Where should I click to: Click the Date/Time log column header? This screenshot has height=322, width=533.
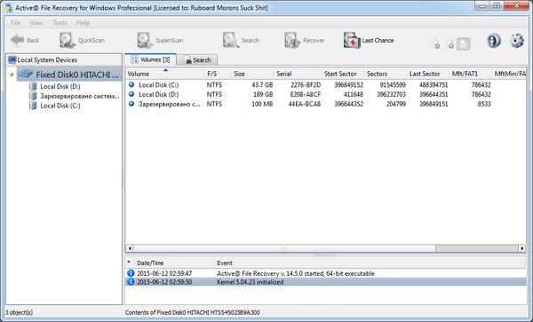pos(174,263)
